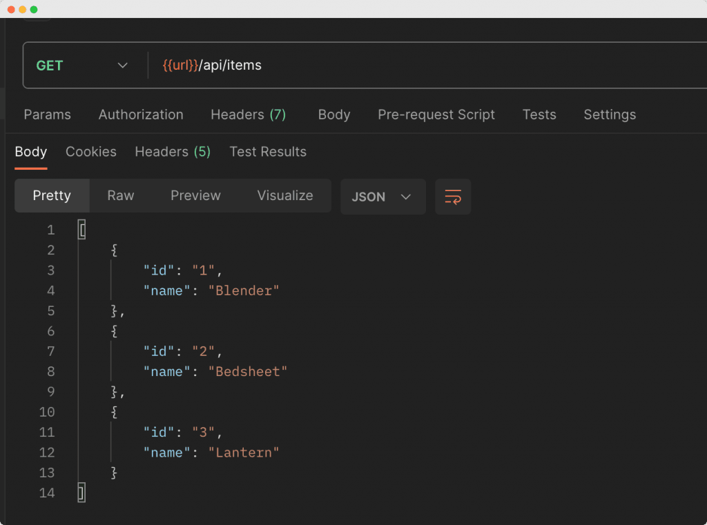
Task: Switch to the Tests tab
Action: coord(539,115)
